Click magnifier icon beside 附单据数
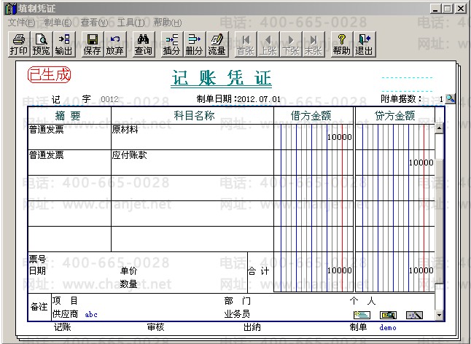 (x=450, y=98)
